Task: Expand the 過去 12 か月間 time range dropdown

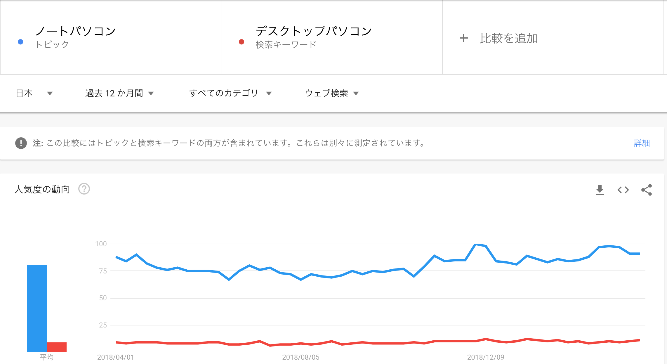Action: [x=119, y=93]
